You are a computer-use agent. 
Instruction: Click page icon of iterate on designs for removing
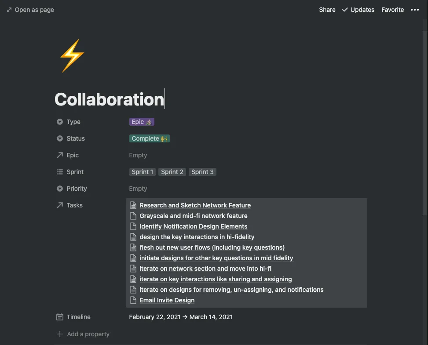(x=133, y=290)
